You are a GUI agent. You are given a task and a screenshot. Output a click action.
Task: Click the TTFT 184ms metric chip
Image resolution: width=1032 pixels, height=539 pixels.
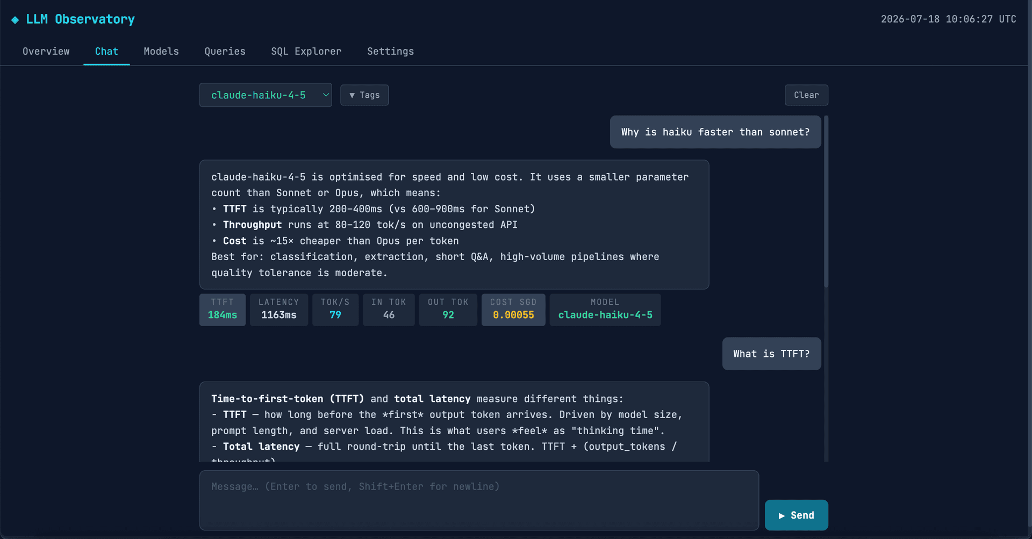click(x=223, y=310)
